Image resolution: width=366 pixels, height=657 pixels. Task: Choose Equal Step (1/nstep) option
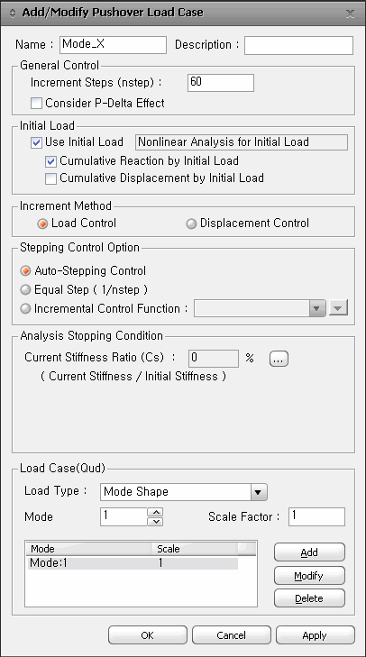(26, 290)
